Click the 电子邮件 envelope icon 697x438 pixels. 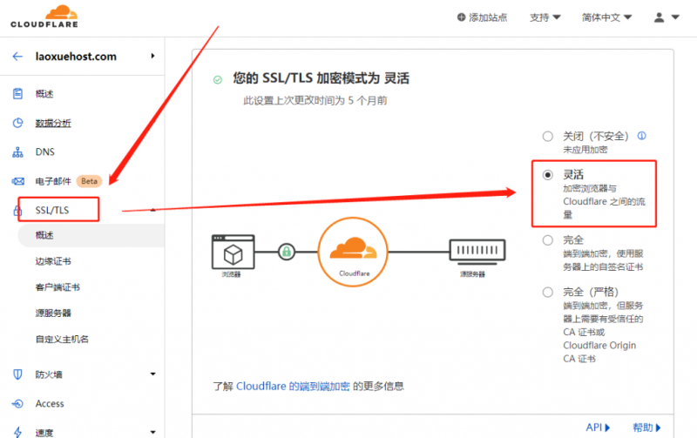point(17,181)
